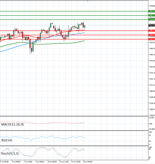The height and width of the screenshot is (164, 155).
Task: Click the RSI level 70 scale label
Action: pos(150,135)
